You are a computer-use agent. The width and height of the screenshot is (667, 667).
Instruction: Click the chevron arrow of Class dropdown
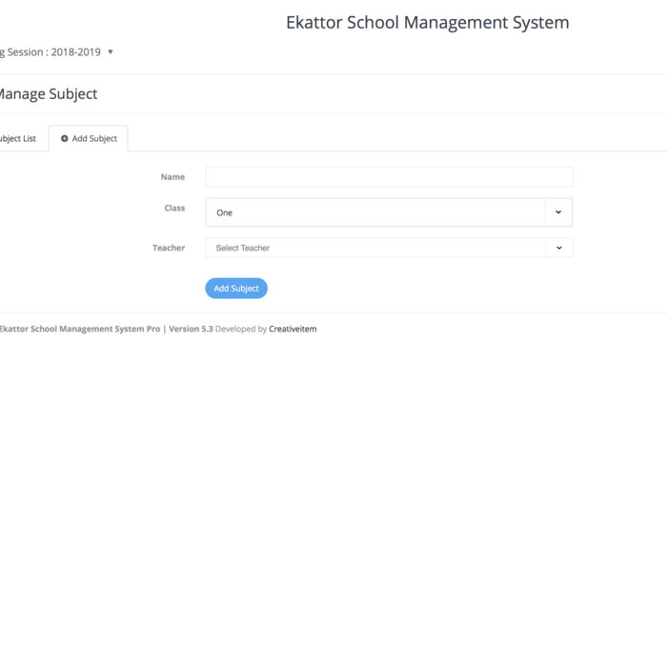(558, 212)
